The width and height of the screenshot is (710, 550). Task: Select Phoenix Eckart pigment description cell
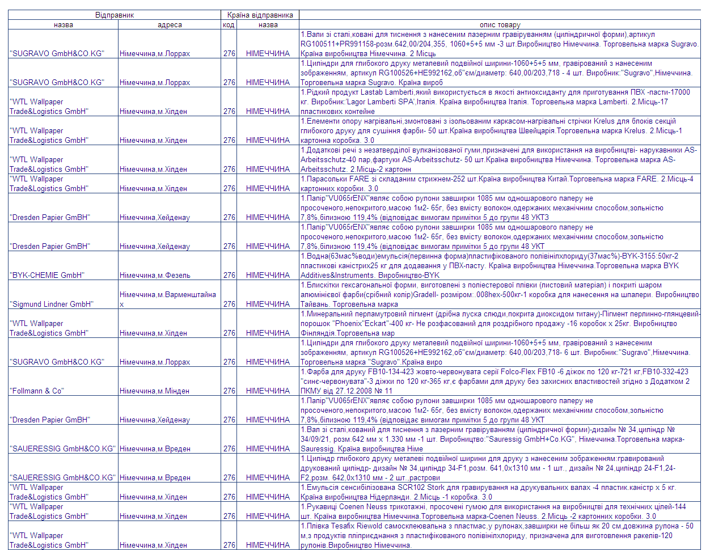tap(500, 323)
